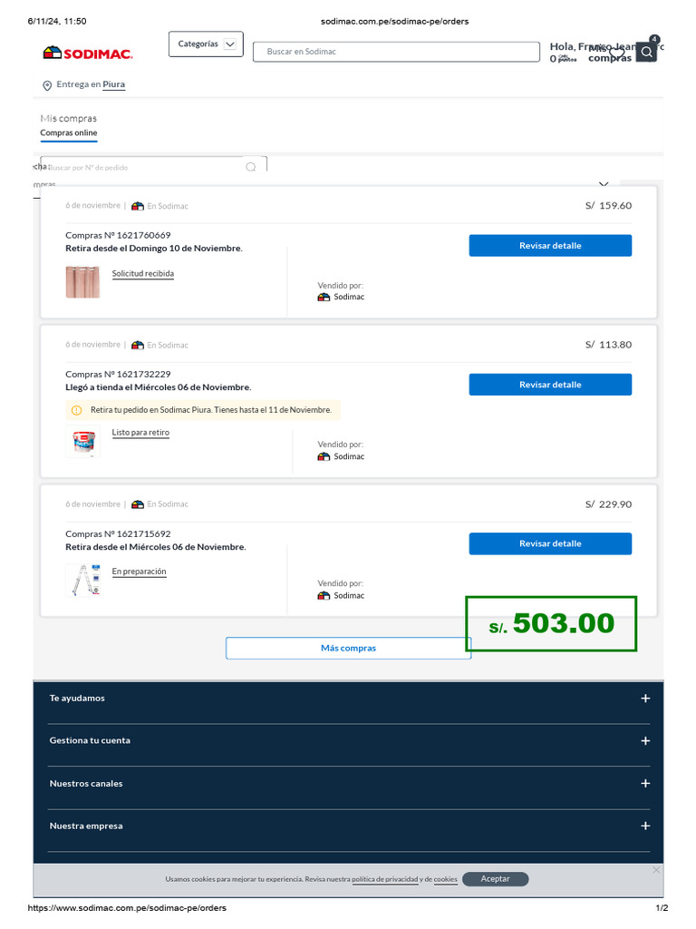Expand the Gestiona tu cuenta footer section
The width and height of the screenshot is (696, 929).
pyautogui.click(x=349, y=740)
